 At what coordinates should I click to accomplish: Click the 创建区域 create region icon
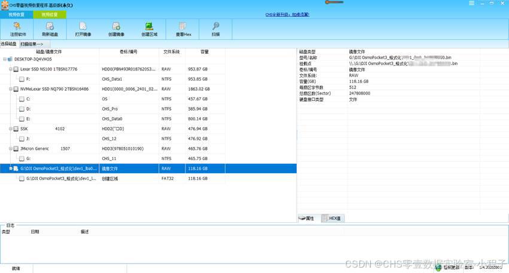(x=150, y=26)
